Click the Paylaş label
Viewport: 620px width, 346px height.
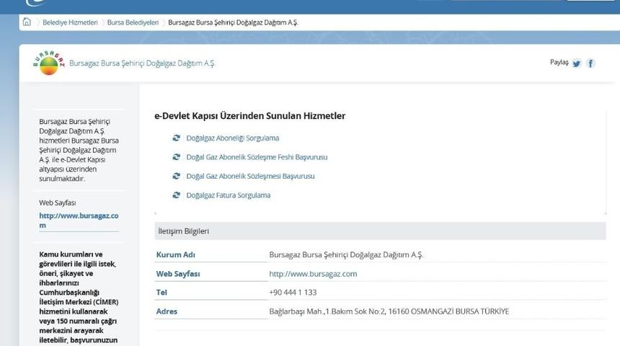point(559,63)
